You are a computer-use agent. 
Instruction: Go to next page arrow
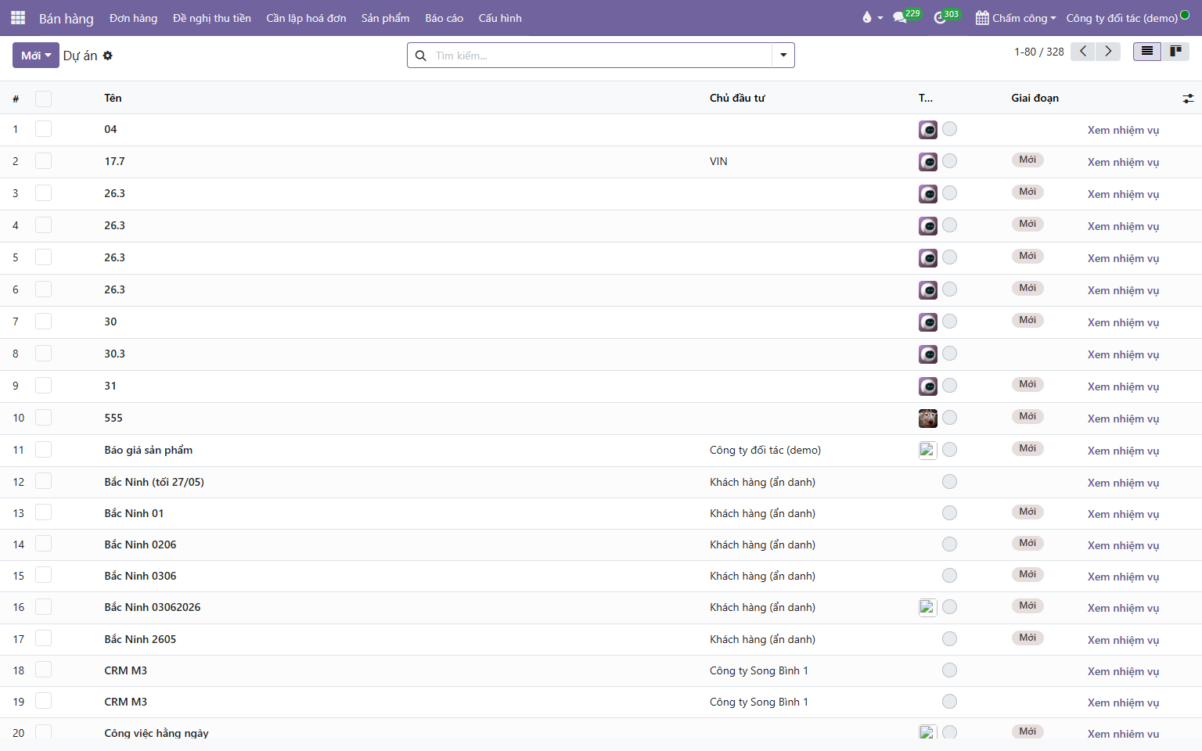(1108, 52)
